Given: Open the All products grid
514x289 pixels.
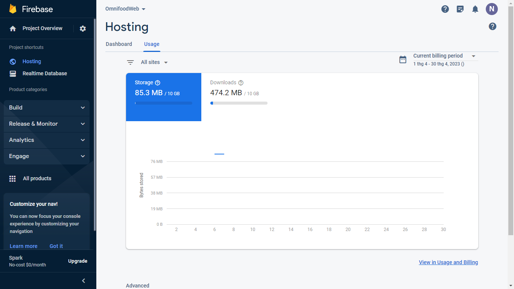Looking at the screenshot, I should (37, 178).
